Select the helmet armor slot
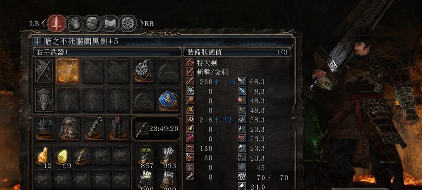Image resolution: width=422 pixels, height=190 pixels. coord(45,128)
